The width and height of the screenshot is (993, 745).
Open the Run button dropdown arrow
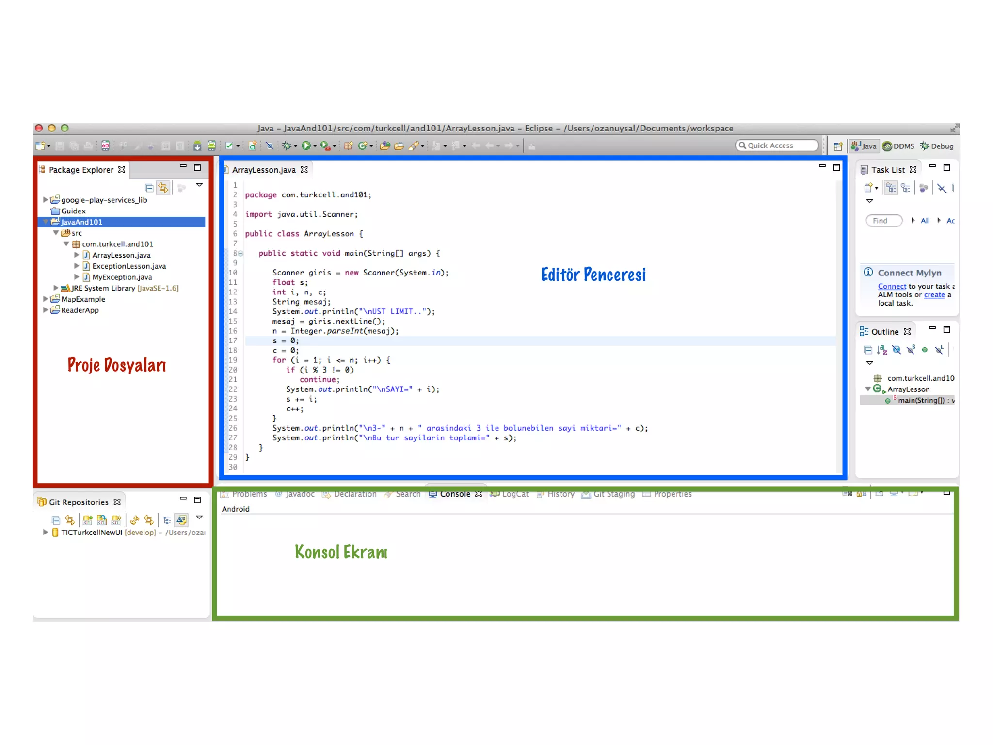[x=315, y=146]
